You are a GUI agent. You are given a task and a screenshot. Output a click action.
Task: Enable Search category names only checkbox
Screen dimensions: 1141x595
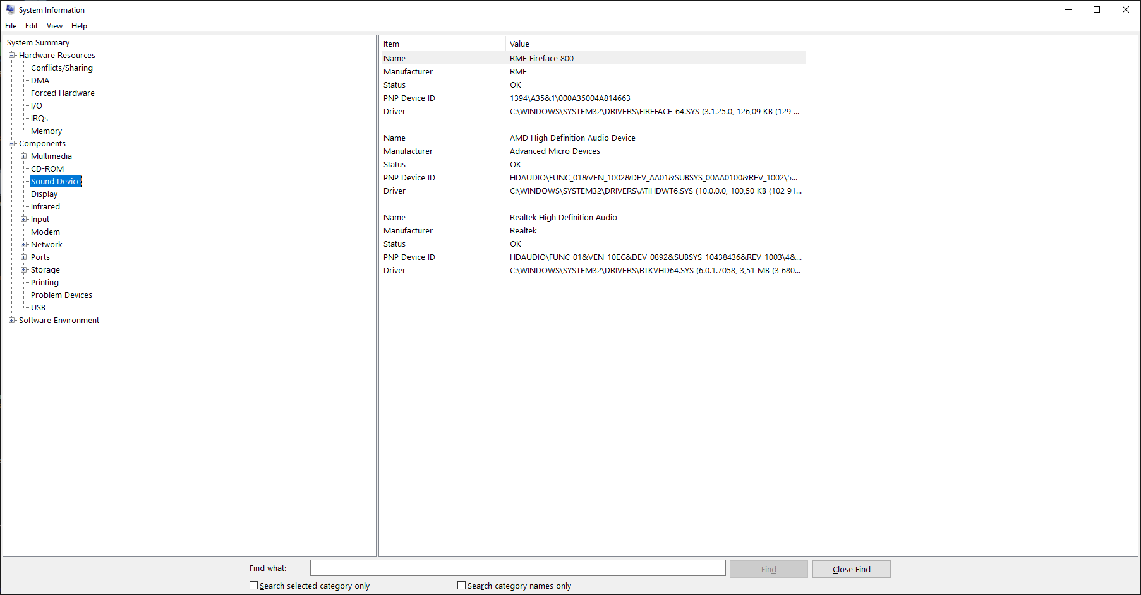click(x=462, y=586)
